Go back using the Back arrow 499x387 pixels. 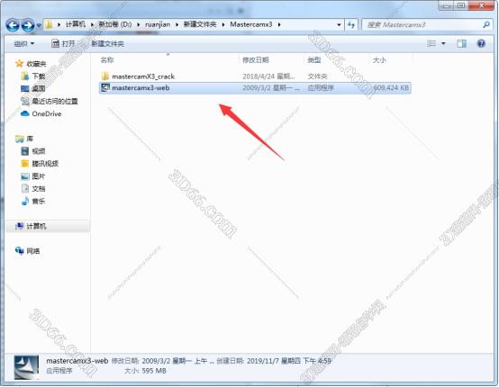point(13,25)
